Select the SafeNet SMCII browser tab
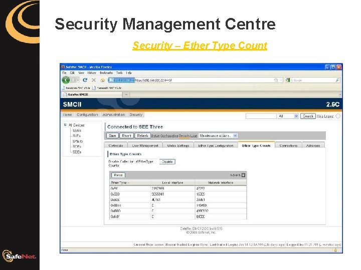 92,94
